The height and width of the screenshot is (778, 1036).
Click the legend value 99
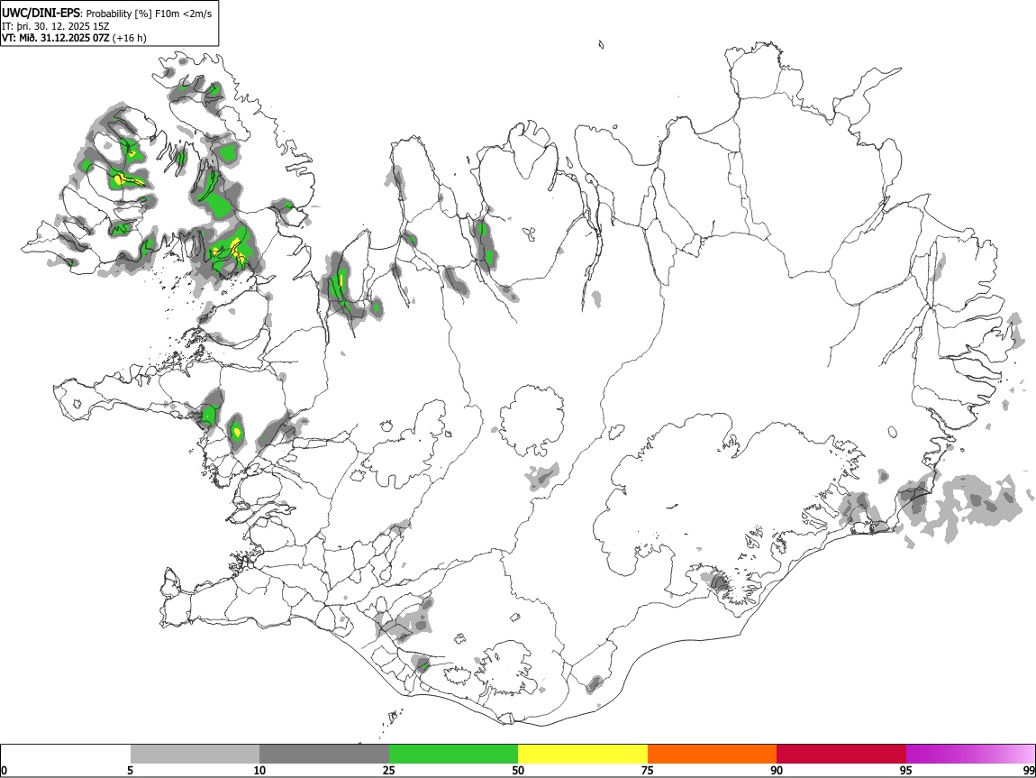coord(1028,770)
